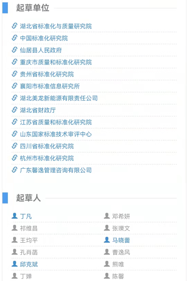Click link icon next to 杭州市标准化研究院
This screenshot has height=281, width=188.
14,158
